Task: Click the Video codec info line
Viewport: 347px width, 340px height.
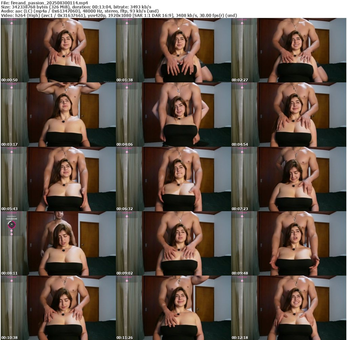Action: 119,16
